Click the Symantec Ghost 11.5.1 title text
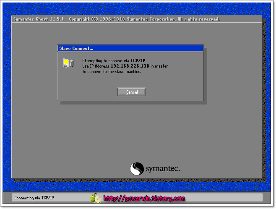Screen dimensions: 276x209 click(39, 19)
